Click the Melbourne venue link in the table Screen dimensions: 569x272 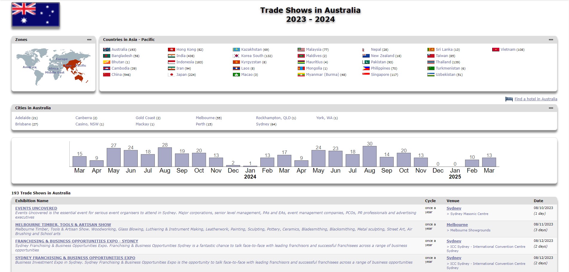457,225
